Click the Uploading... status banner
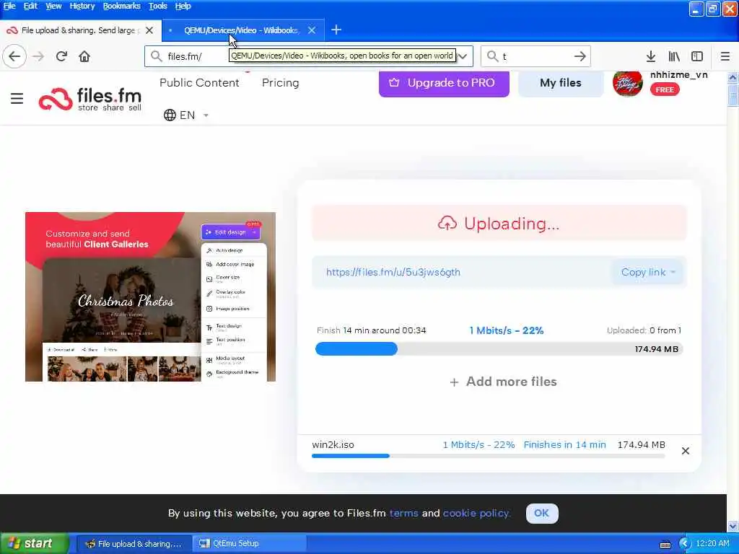This screenshot has width=739, height=554. 499,224
